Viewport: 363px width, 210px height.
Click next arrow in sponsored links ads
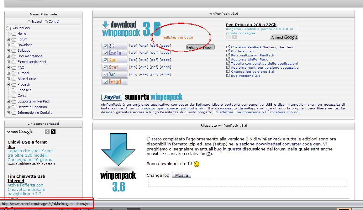pos(53,132)
